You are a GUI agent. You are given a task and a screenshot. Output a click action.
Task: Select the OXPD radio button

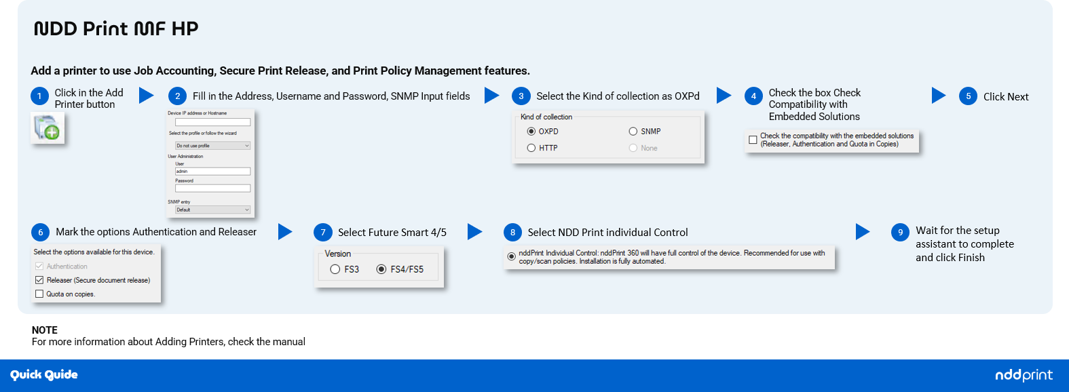(531, 132)
